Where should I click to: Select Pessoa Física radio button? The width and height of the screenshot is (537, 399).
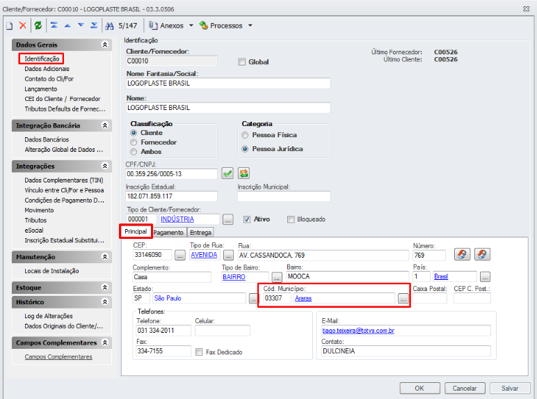point(245,135)
